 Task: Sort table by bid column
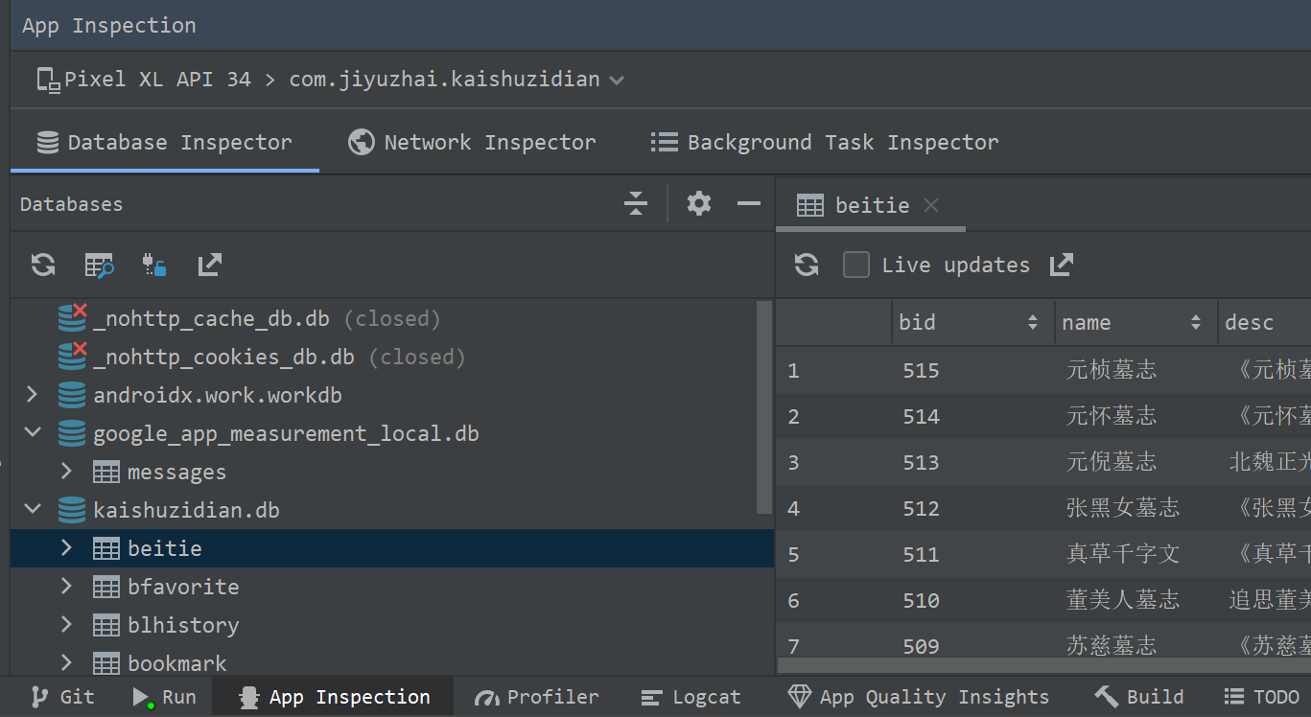(1032, 322)
